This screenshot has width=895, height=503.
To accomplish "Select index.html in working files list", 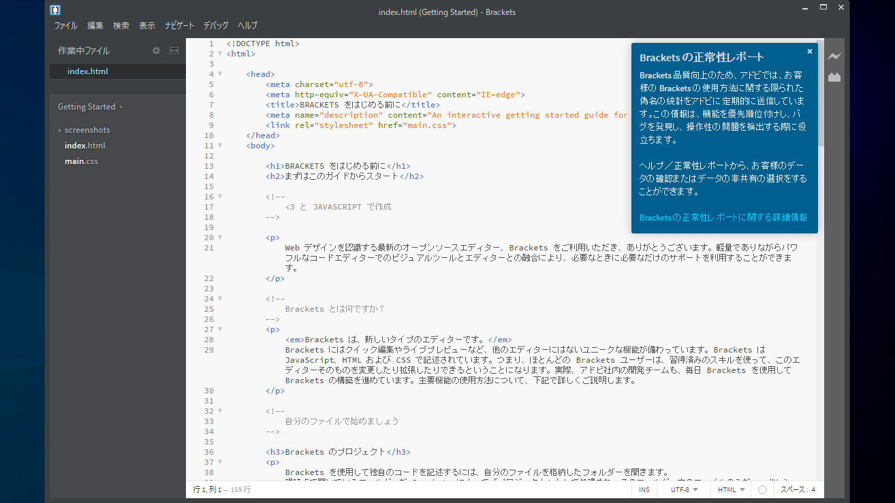I will (x=117, y=71).
